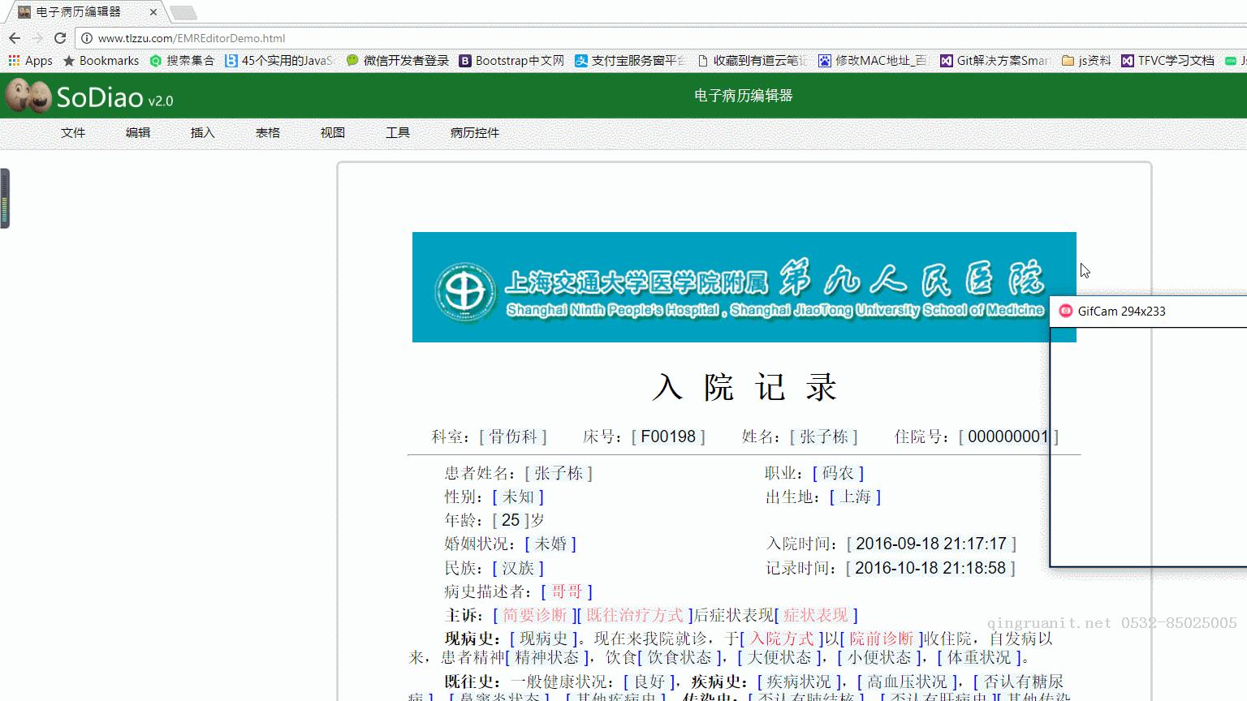Click the Bookmarks star bookmark
This screenshot has width=1247, height=701.
point(101,61)
